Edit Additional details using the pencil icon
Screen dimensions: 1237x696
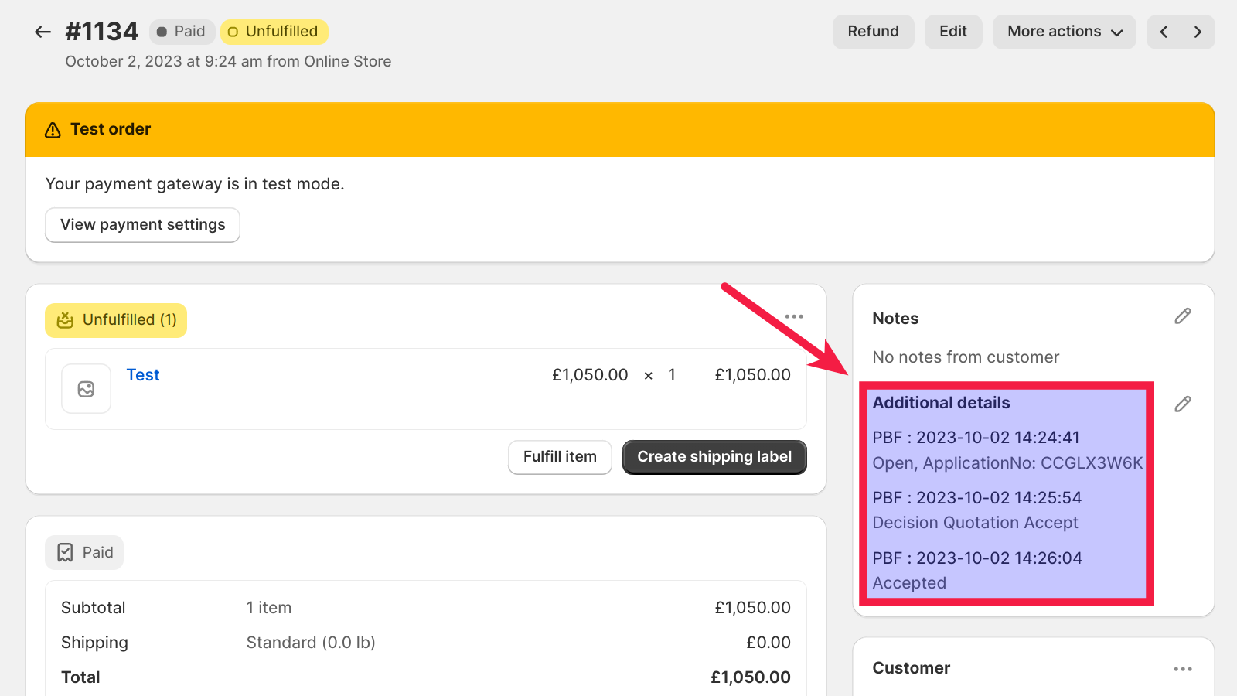1182,404
